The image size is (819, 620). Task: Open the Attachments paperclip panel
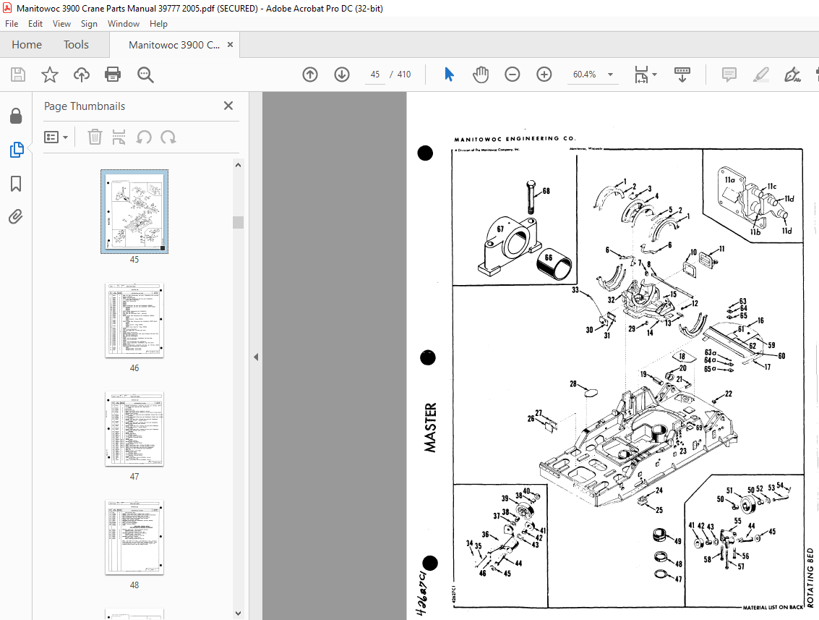point(16,216)
